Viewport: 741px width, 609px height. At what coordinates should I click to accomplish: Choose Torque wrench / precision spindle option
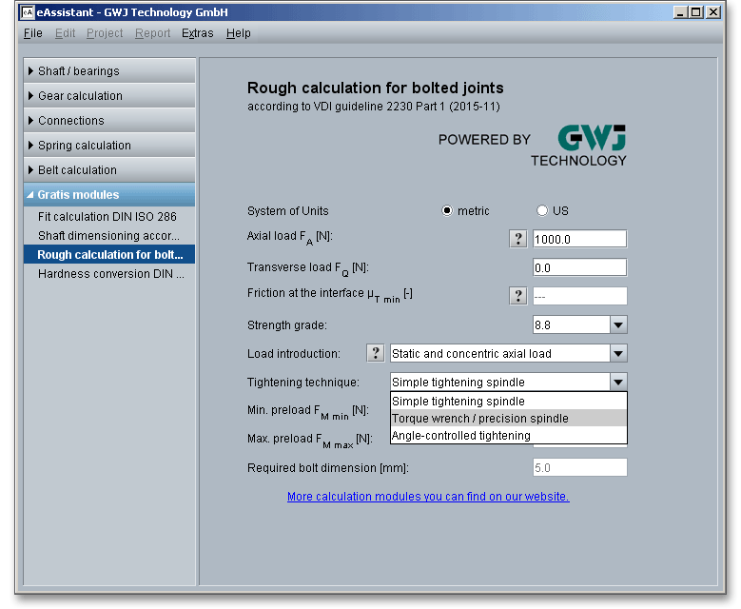508,419
